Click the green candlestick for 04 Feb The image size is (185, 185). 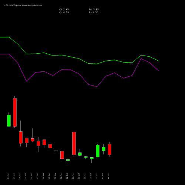(80, 154)
